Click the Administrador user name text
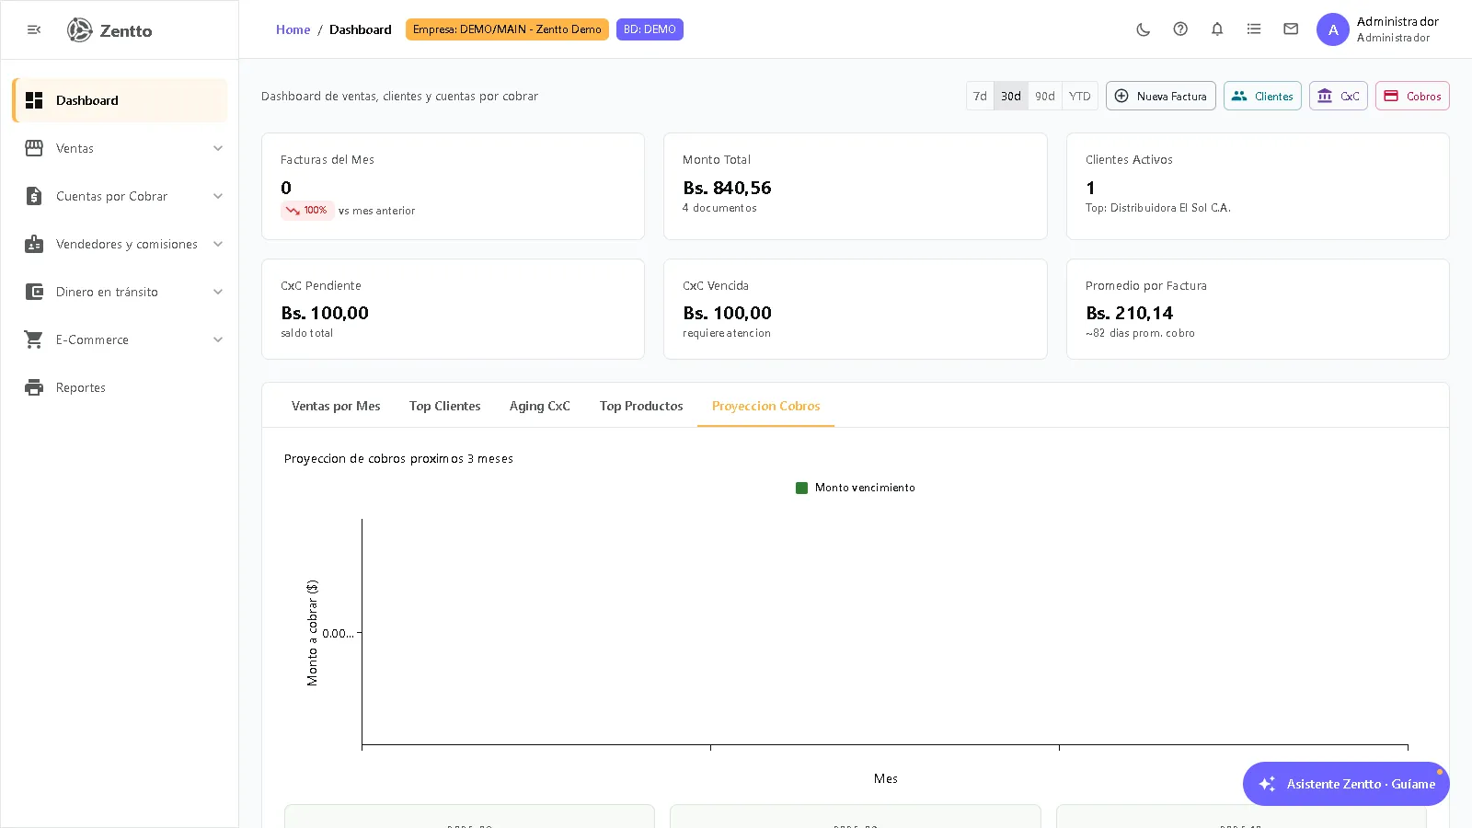 coord(1397,21)
